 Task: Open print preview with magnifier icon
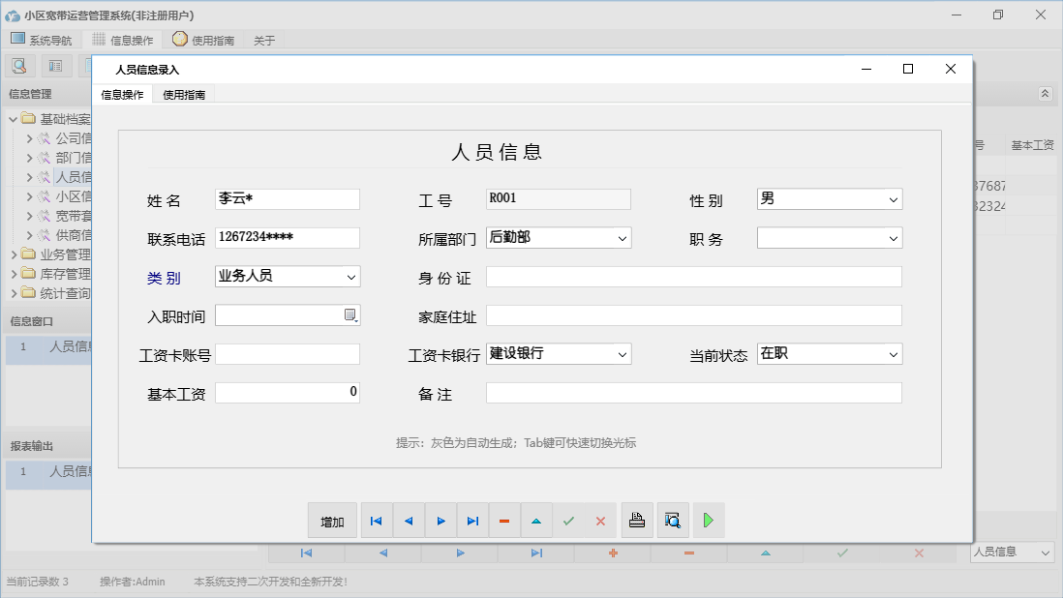(672, 521)
